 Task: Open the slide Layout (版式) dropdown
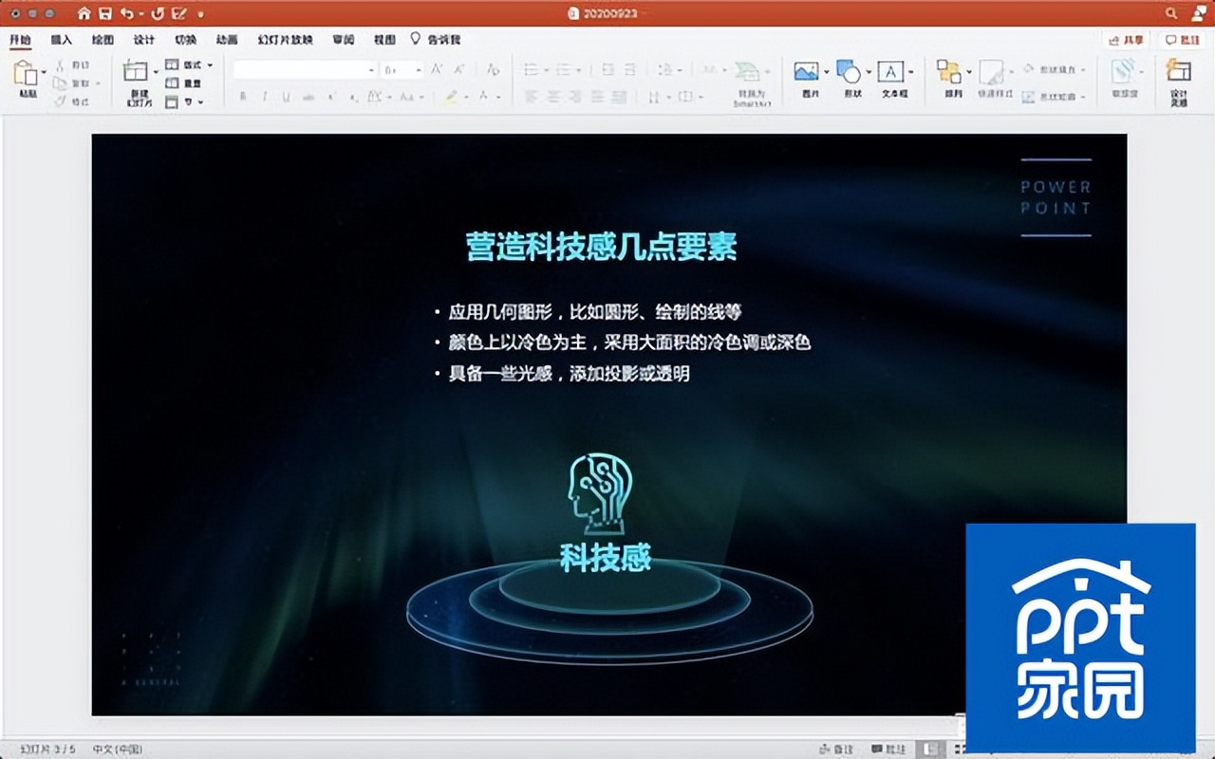point(188,65)
